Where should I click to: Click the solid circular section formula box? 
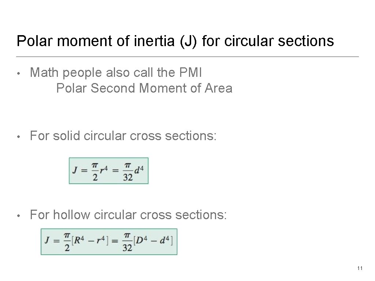coord(109,171)
